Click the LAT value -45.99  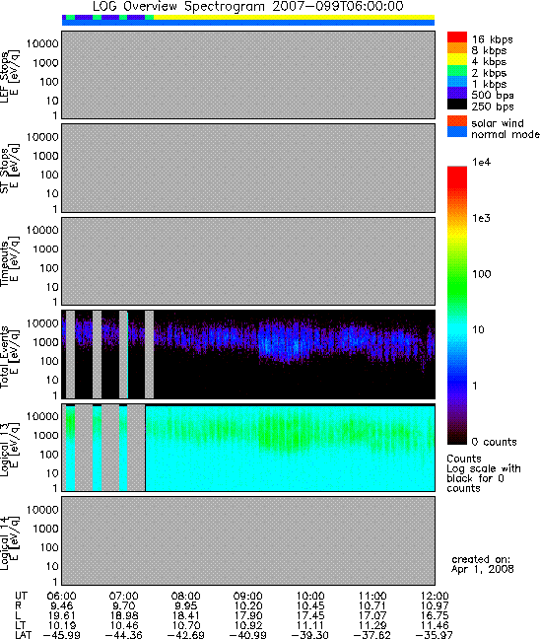(x=61, y=634)
